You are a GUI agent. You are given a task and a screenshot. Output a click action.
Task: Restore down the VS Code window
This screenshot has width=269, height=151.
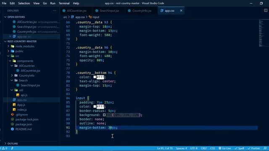pos(261,3)
